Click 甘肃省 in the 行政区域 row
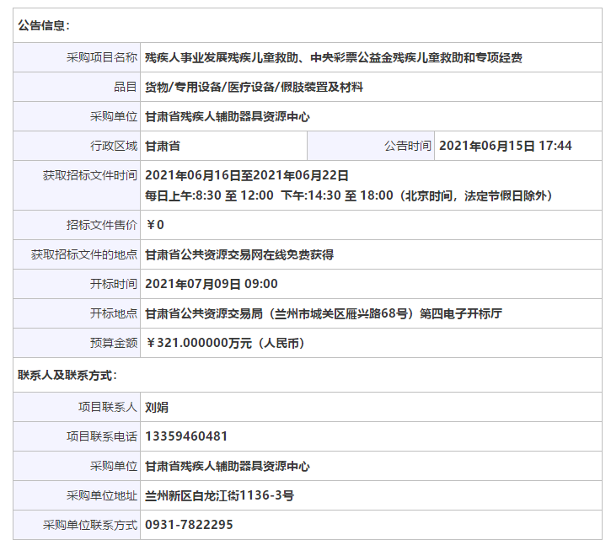The height and width of the screenshot is (540, 611). (163, 146)
